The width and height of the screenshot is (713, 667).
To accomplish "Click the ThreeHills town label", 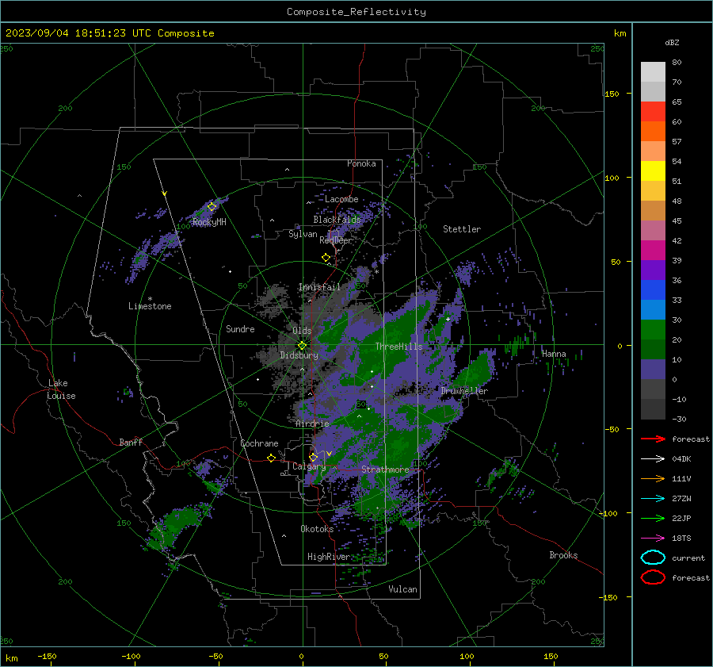I will click(x=398, y=347).
